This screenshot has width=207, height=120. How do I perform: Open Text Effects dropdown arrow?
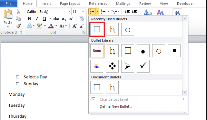(x=34, y=26)
